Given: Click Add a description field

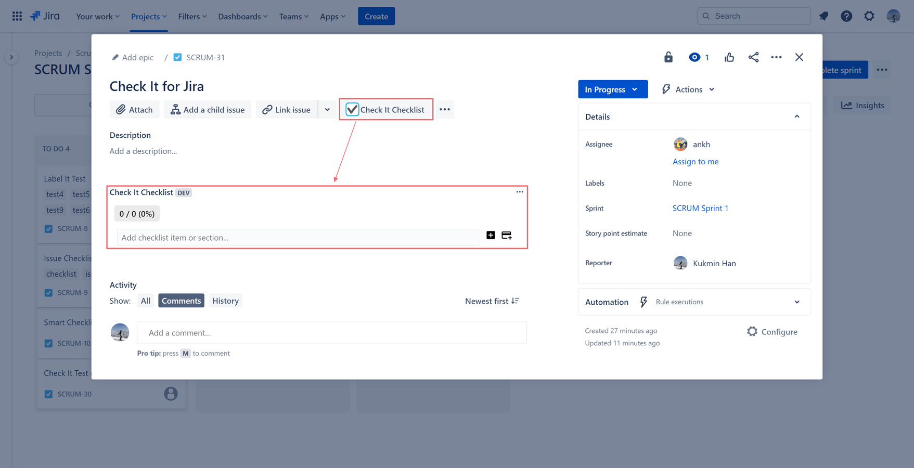Looking at the screenshot, I should (143, 151).
